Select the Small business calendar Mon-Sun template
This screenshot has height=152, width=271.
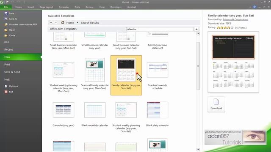pos(64,41)
